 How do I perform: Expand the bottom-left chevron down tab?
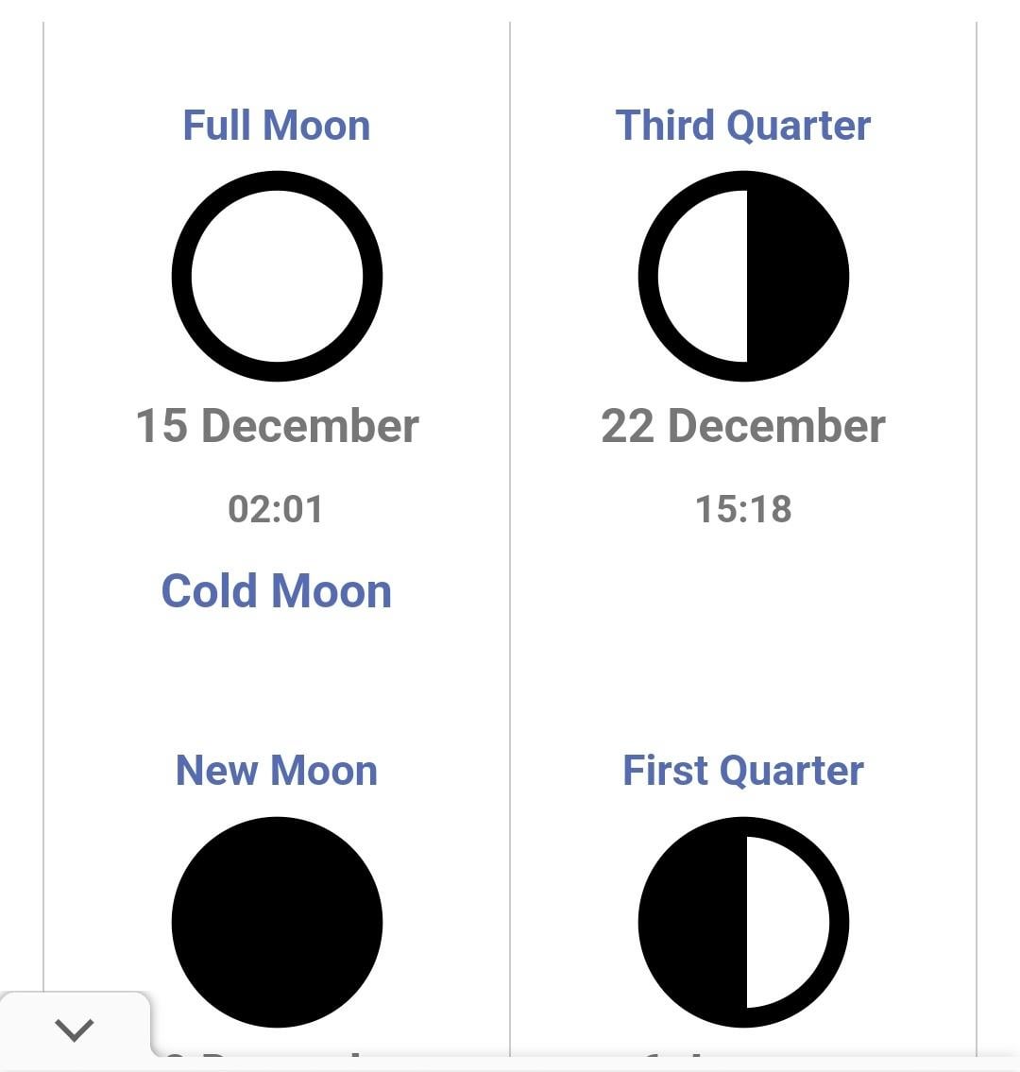75,1029
